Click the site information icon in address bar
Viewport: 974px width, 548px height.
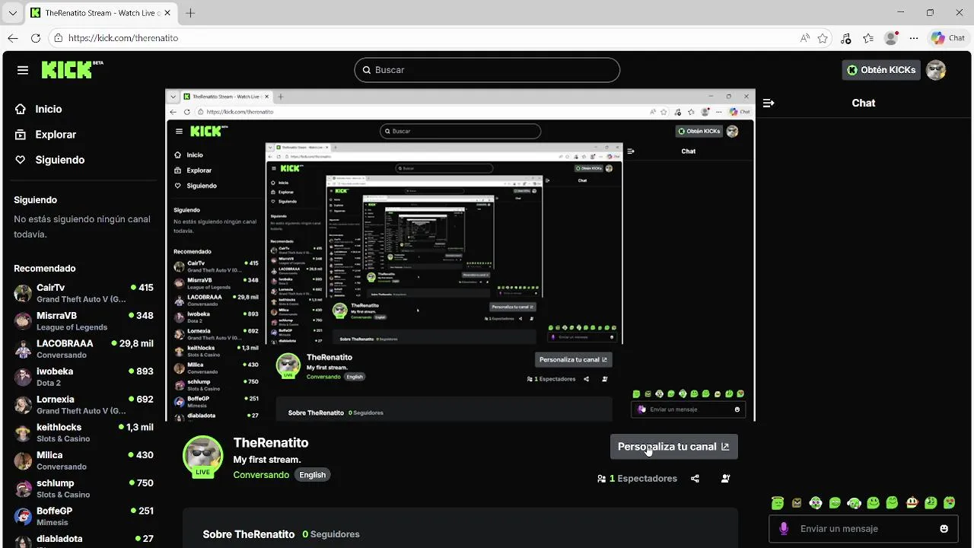[x=59, y=38]
